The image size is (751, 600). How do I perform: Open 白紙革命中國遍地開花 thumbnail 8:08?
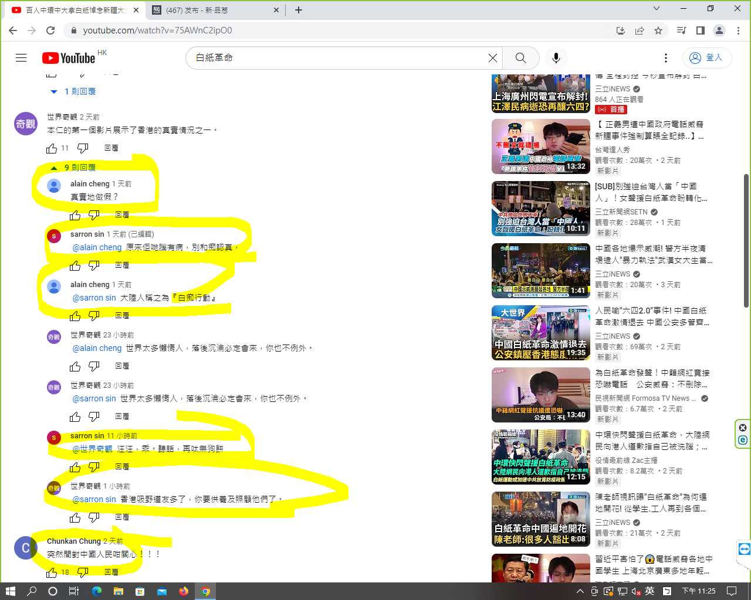coord(541,519)
